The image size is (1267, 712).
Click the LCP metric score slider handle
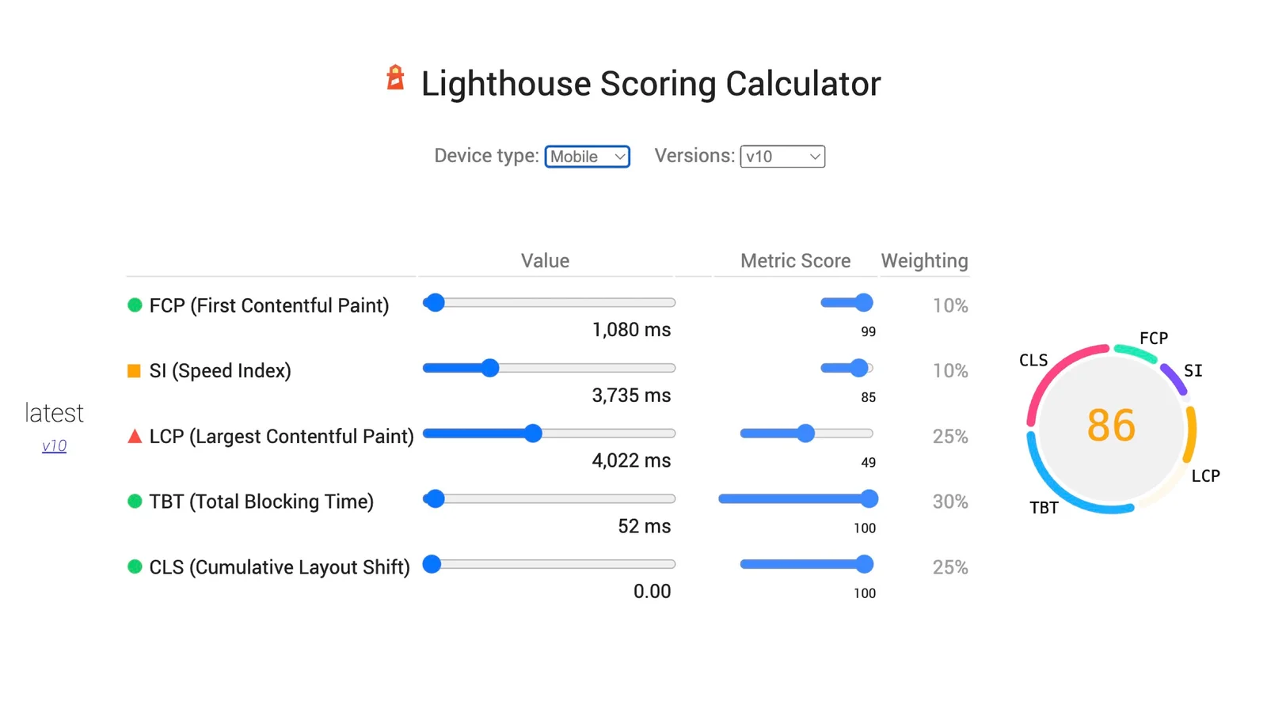point(806,433)
